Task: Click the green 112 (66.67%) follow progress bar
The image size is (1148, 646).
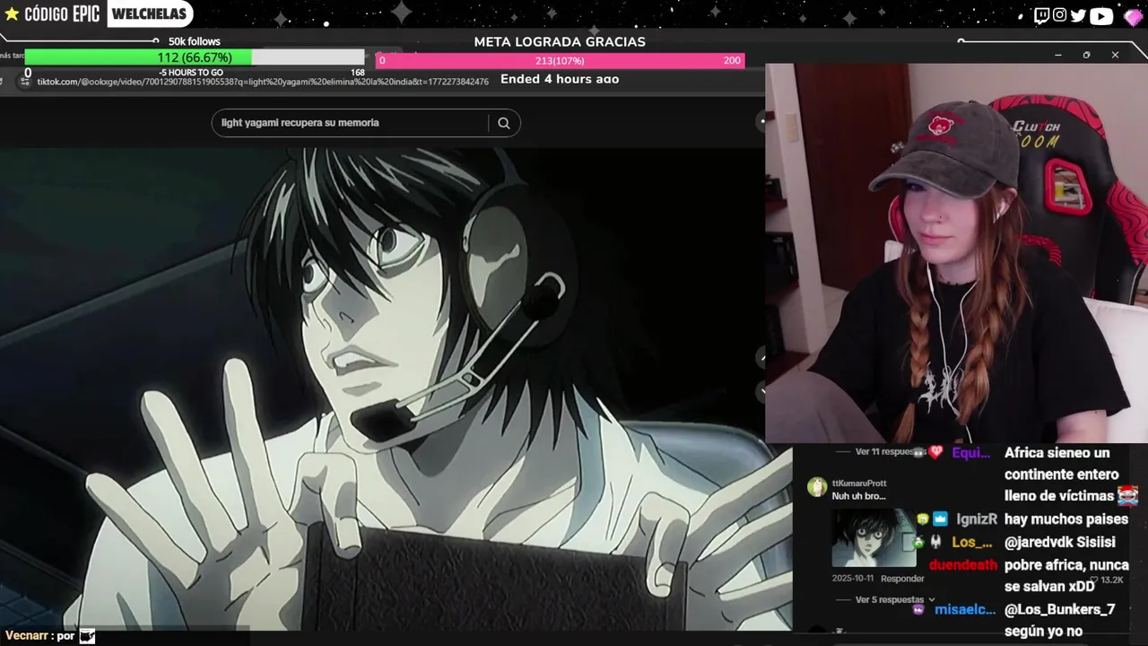Action: [x=195, y=57]
